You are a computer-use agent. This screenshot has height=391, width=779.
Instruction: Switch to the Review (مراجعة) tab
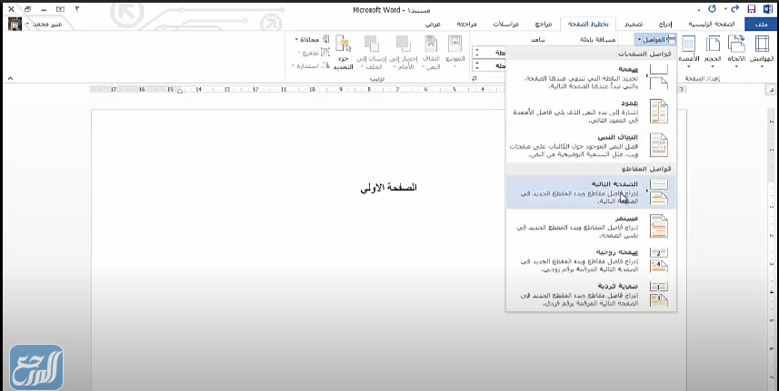coord(467,24)
